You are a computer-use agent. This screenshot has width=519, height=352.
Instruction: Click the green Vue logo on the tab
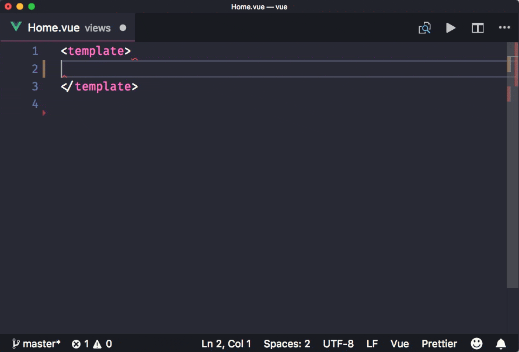pos(16,27)
